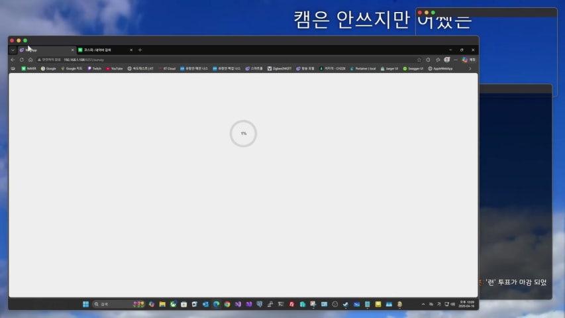Click the yellow minimize dot of rear window
The width and height of the screenshot is (565, 318).
pos(427,13)
